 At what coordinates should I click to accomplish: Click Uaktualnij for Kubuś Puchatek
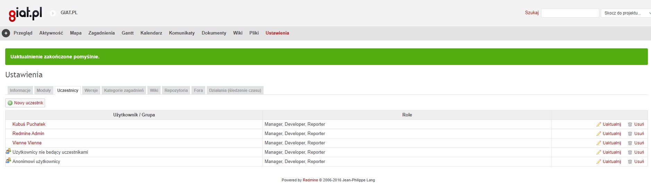(612, 124)
